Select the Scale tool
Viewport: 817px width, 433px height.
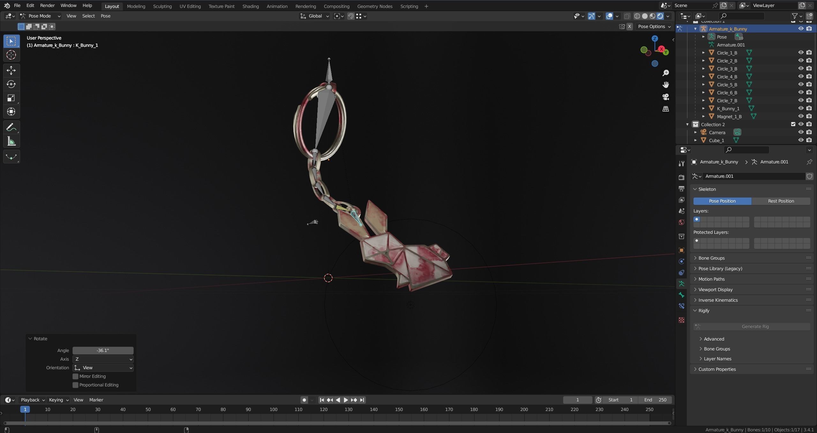coord(11,98)
